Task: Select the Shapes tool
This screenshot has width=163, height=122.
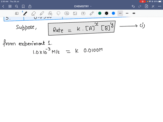Action: (x=50, y=14)
